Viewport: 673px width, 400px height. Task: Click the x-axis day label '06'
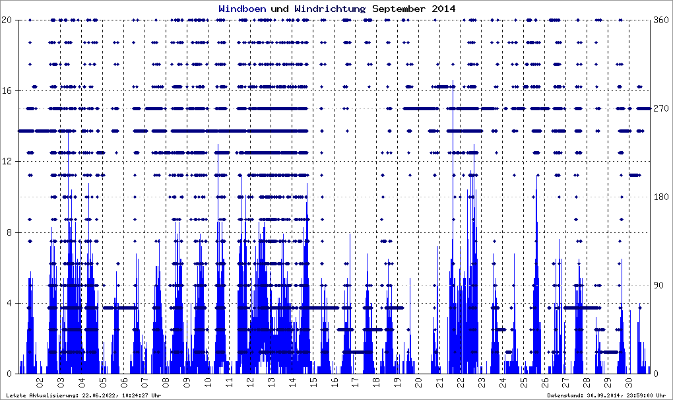[123, 382]
